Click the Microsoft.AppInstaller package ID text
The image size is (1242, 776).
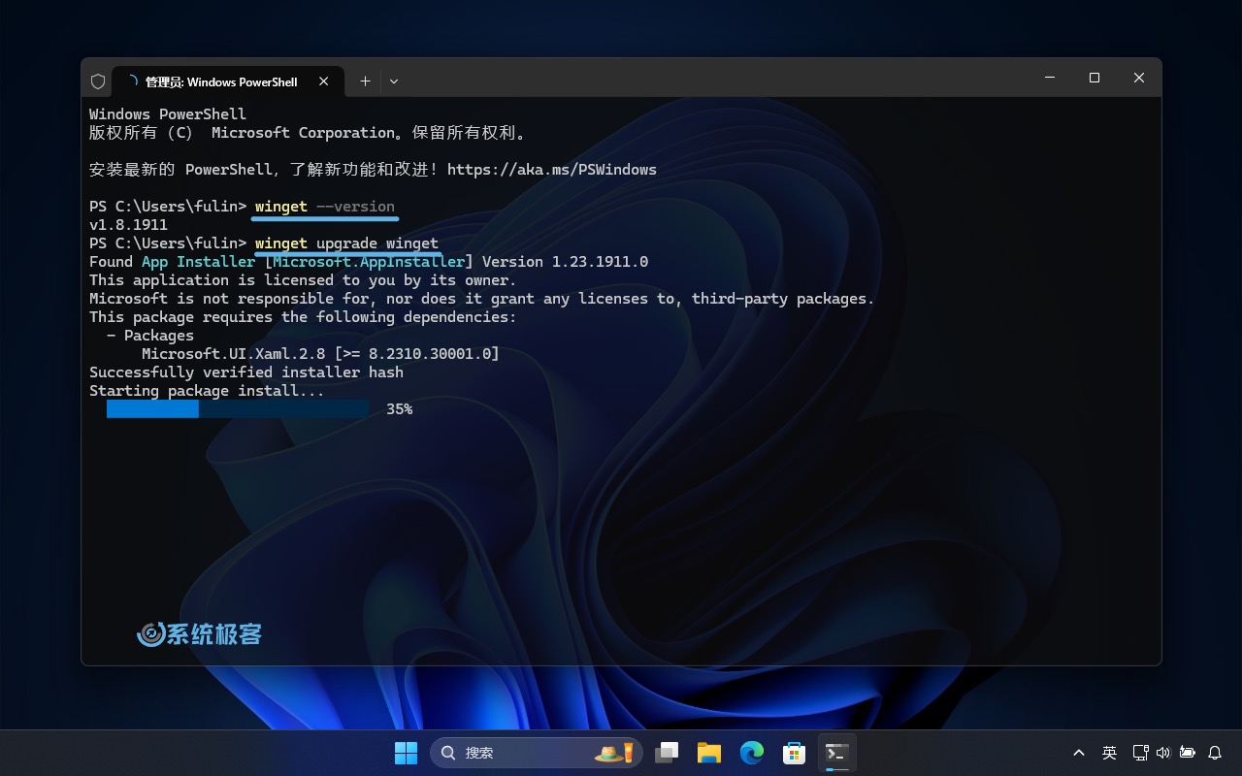tap(369, 262)
